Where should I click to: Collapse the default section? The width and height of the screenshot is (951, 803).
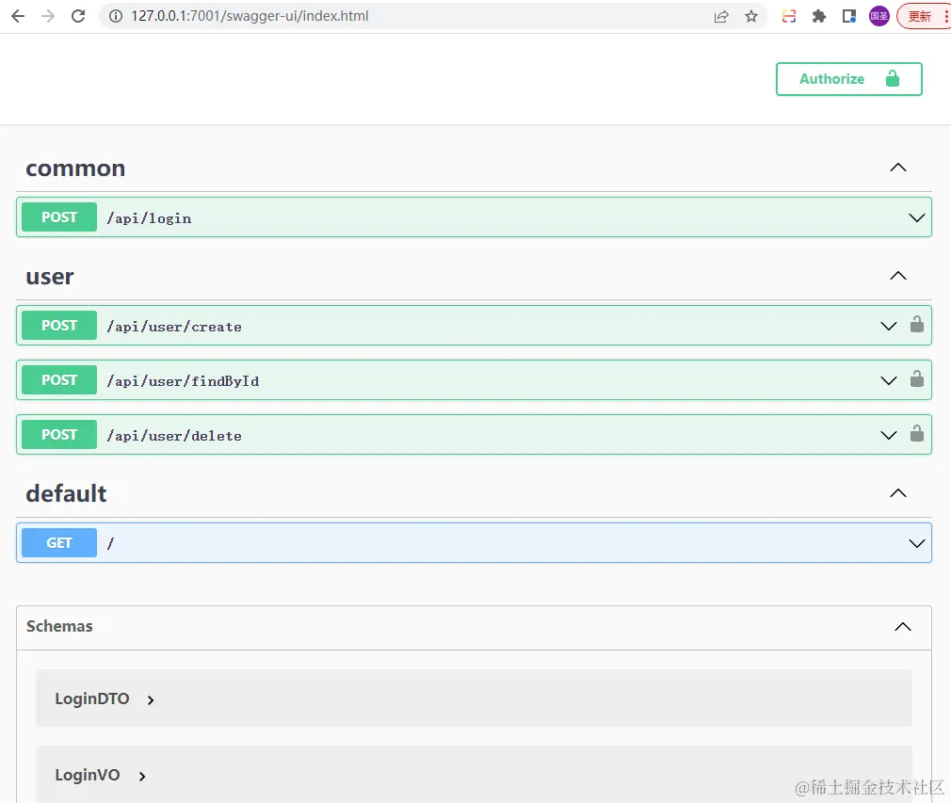click(897, 493)
